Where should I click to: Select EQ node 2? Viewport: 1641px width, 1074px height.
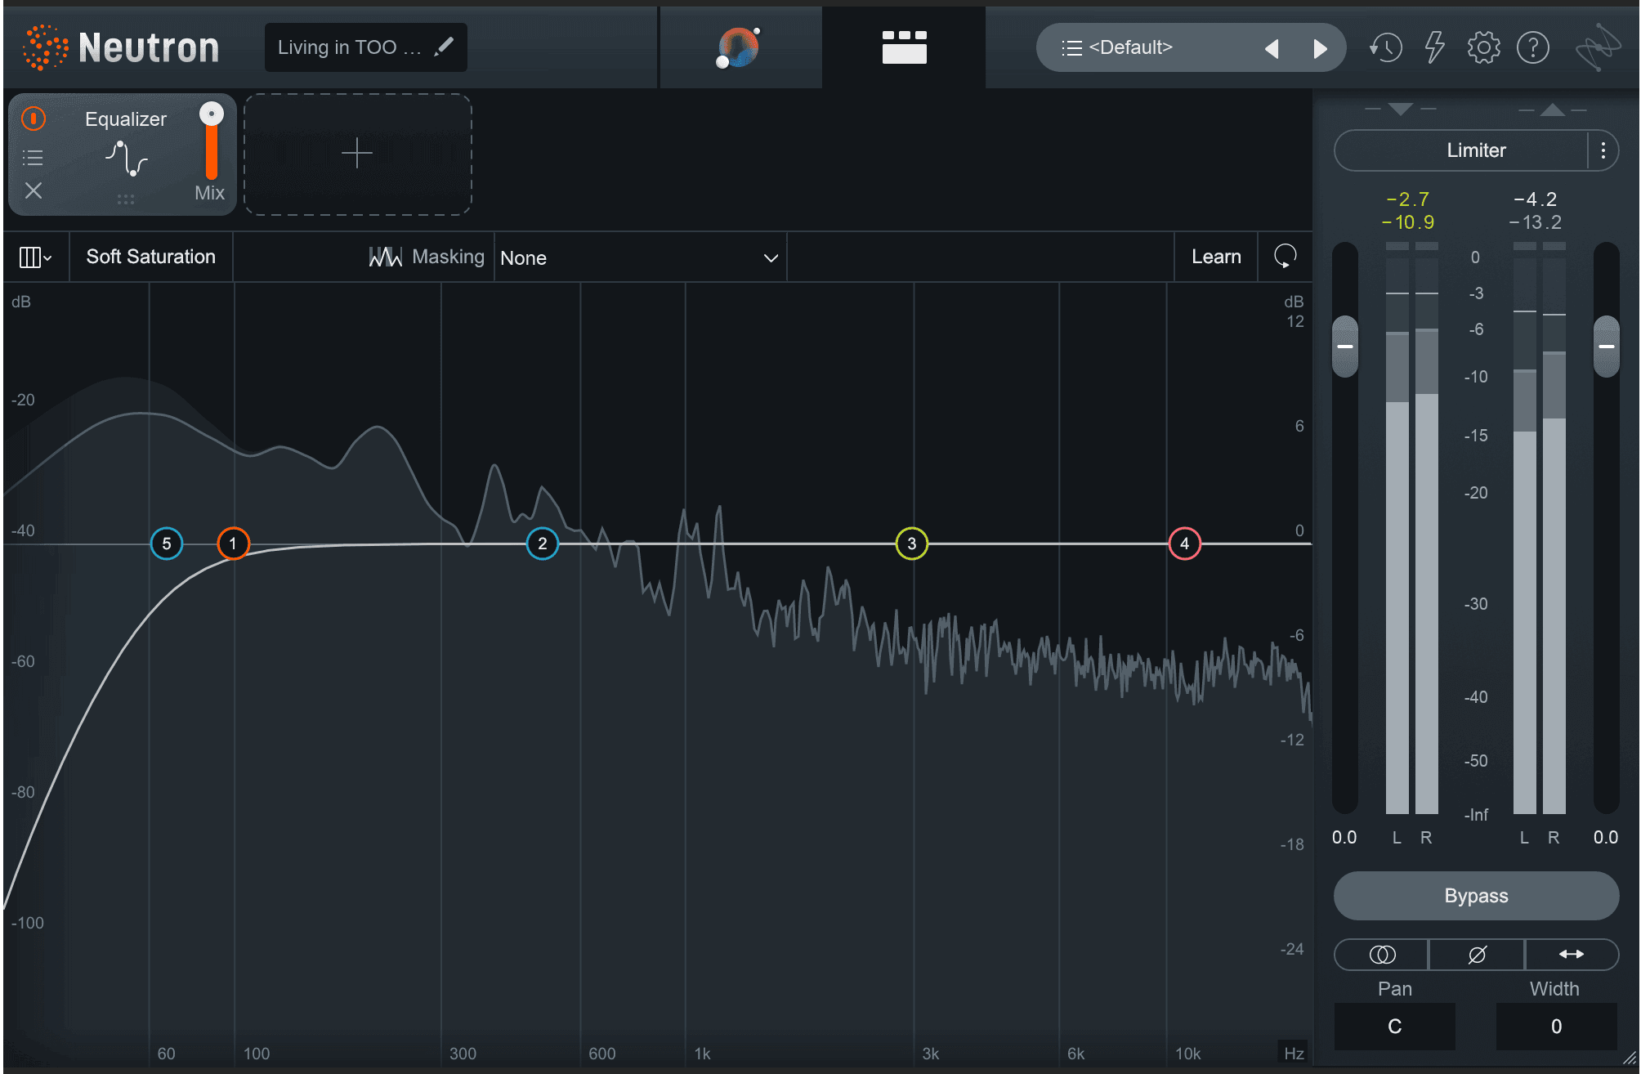[543, 544]
